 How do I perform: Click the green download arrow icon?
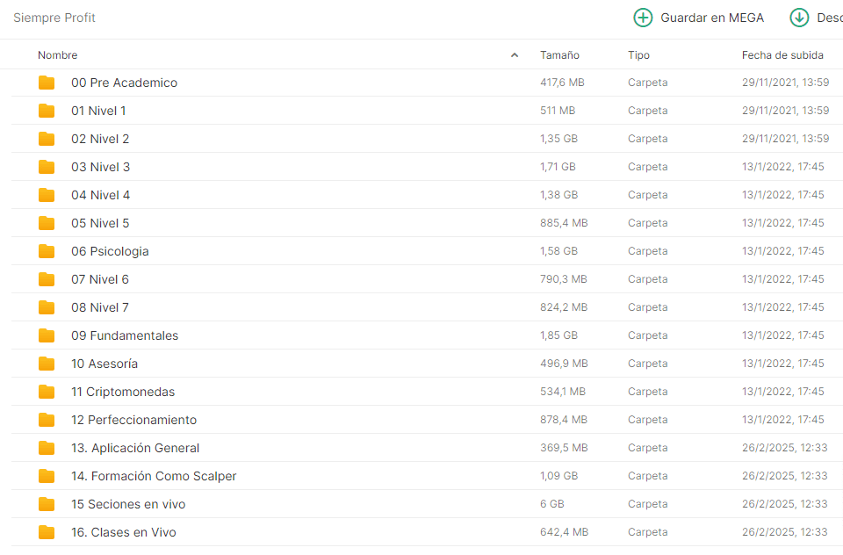click(799, 18)
